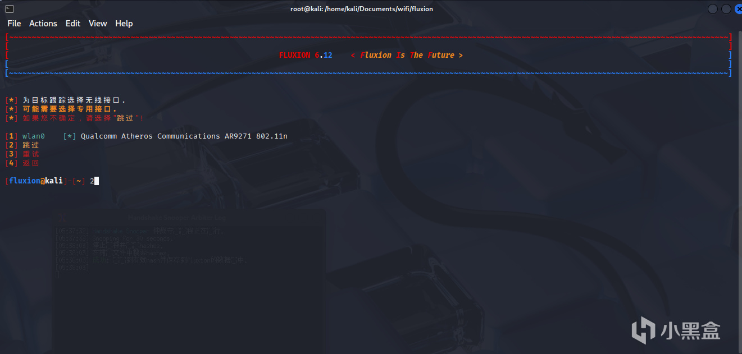Open the Help menu
Viewport: 742px width, 354px height.
click(124, 24)
